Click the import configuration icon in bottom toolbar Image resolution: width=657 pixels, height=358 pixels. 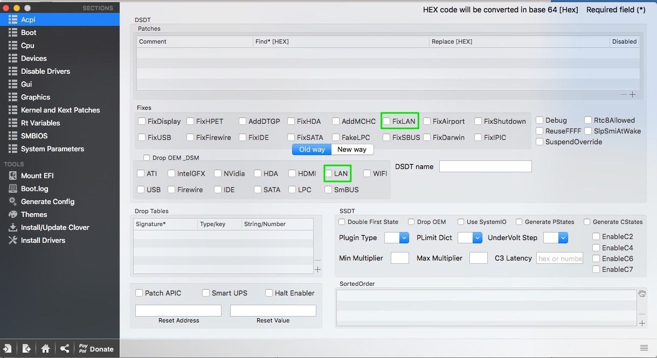pyautogui.click(x=8, y=349)
